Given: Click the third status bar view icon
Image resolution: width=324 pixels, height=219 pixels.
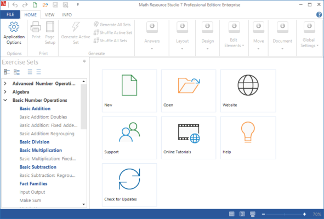Looking at the screenshot, I should tap(253, 214).
